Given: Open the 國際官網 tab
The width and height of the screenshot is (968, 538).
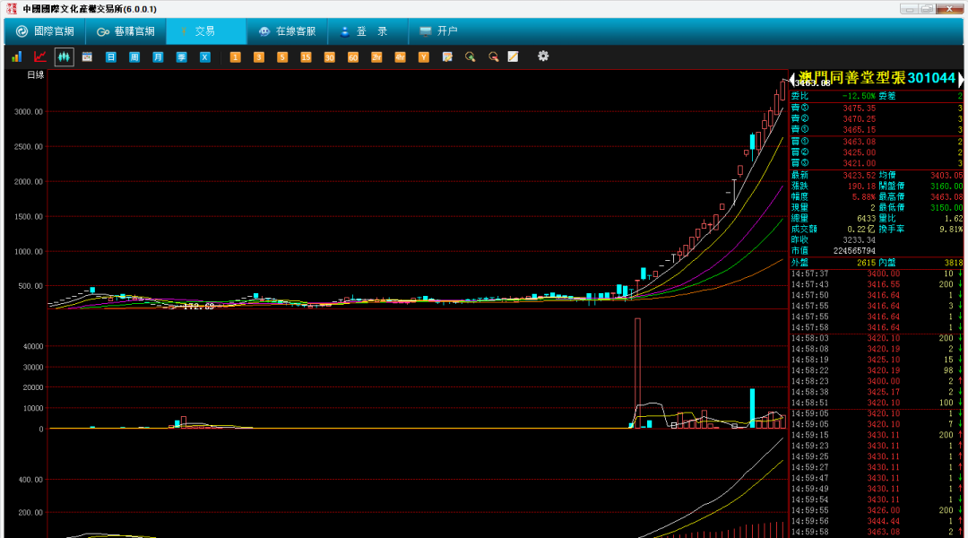Looking at the screenshot, I should click(x=45, y=30).
